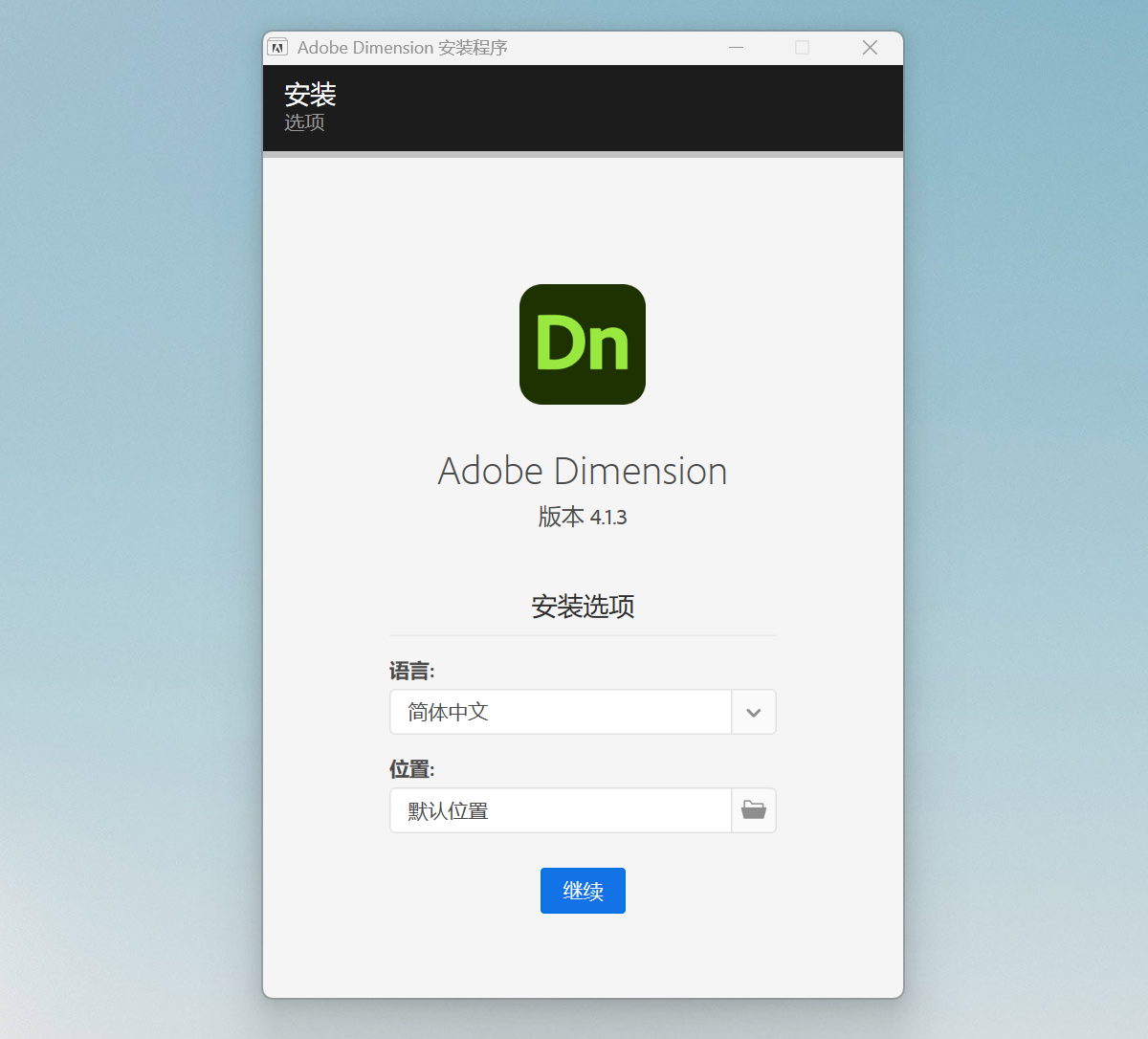Click the 选项 subtitle in header

click(304, 122)
